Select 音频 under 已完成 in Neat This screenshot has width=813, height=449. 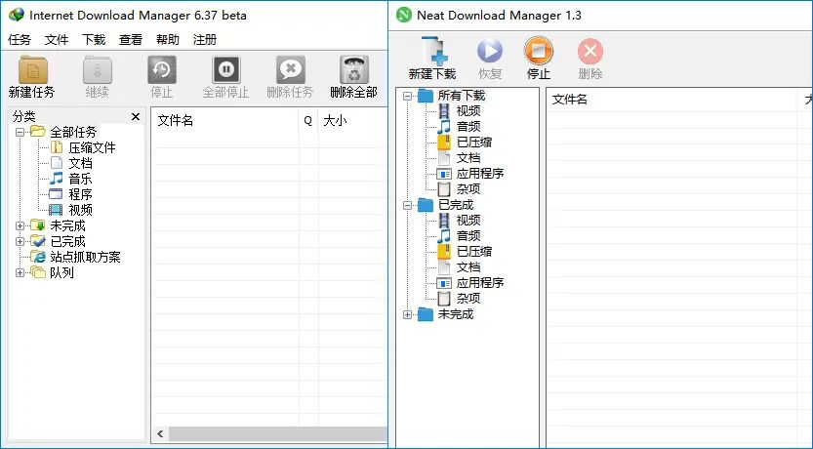click(468, 236)
